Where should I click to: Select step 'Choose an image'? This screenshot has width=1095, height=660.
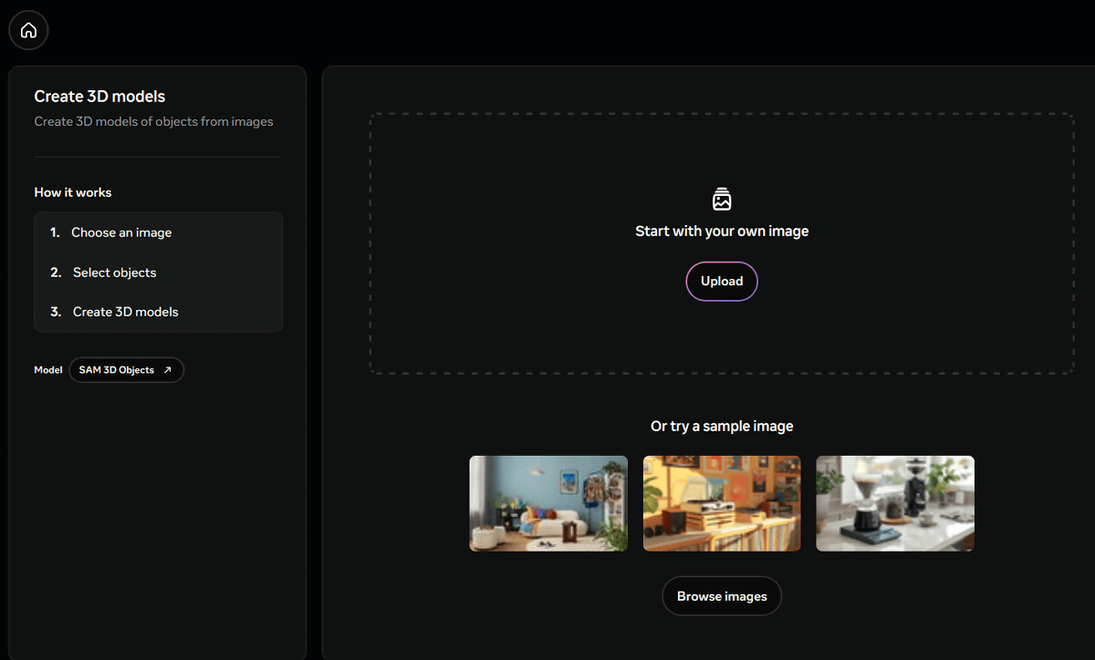121,232
